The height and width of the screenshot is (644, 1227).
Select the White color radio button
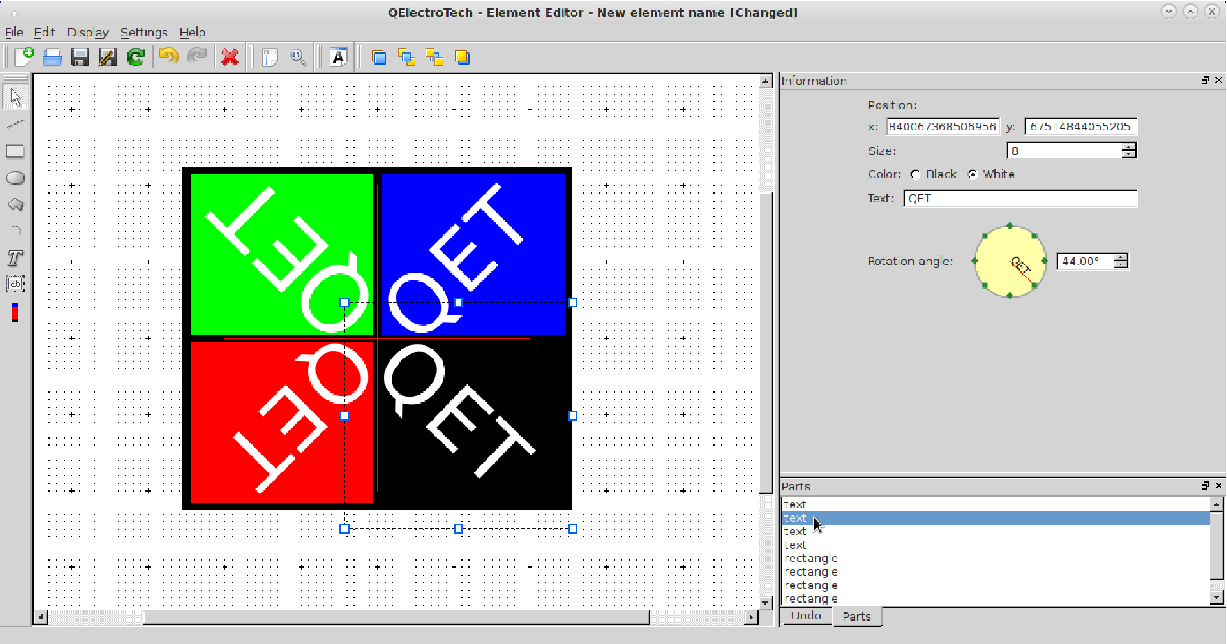coord(972,174)
